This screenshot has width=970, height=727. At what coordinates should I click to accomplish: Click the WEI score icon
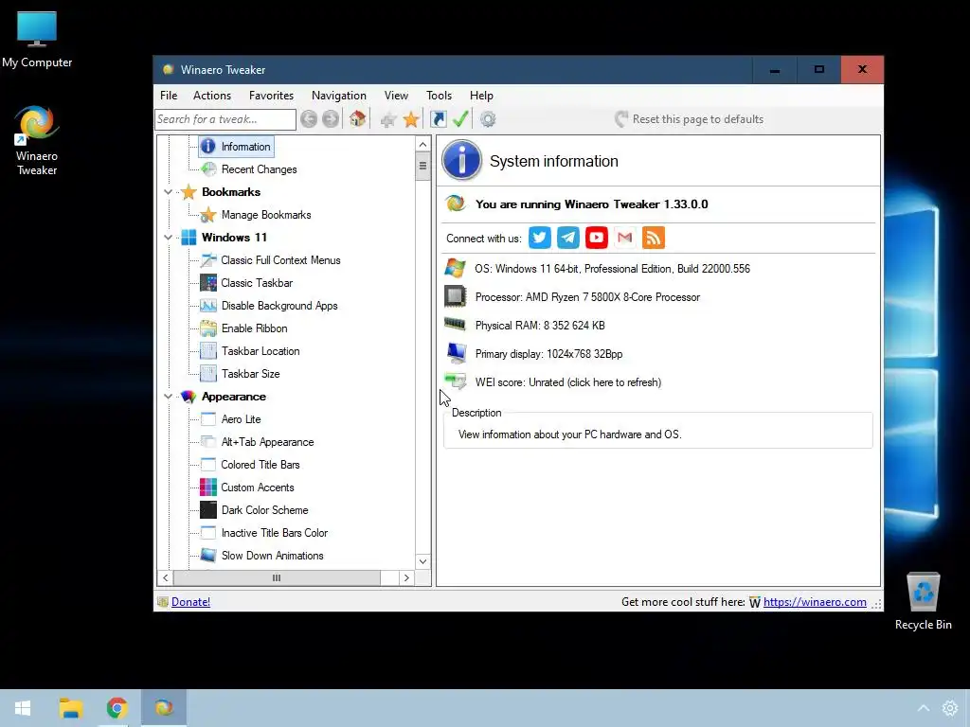(456, 381)
